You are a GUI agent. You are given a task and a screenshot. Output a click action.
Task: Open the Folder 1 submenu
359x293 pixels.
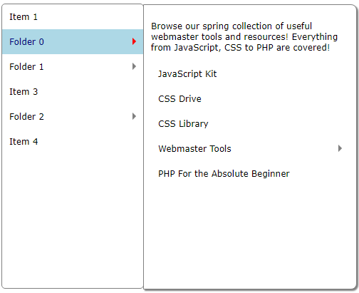point(73,66)
